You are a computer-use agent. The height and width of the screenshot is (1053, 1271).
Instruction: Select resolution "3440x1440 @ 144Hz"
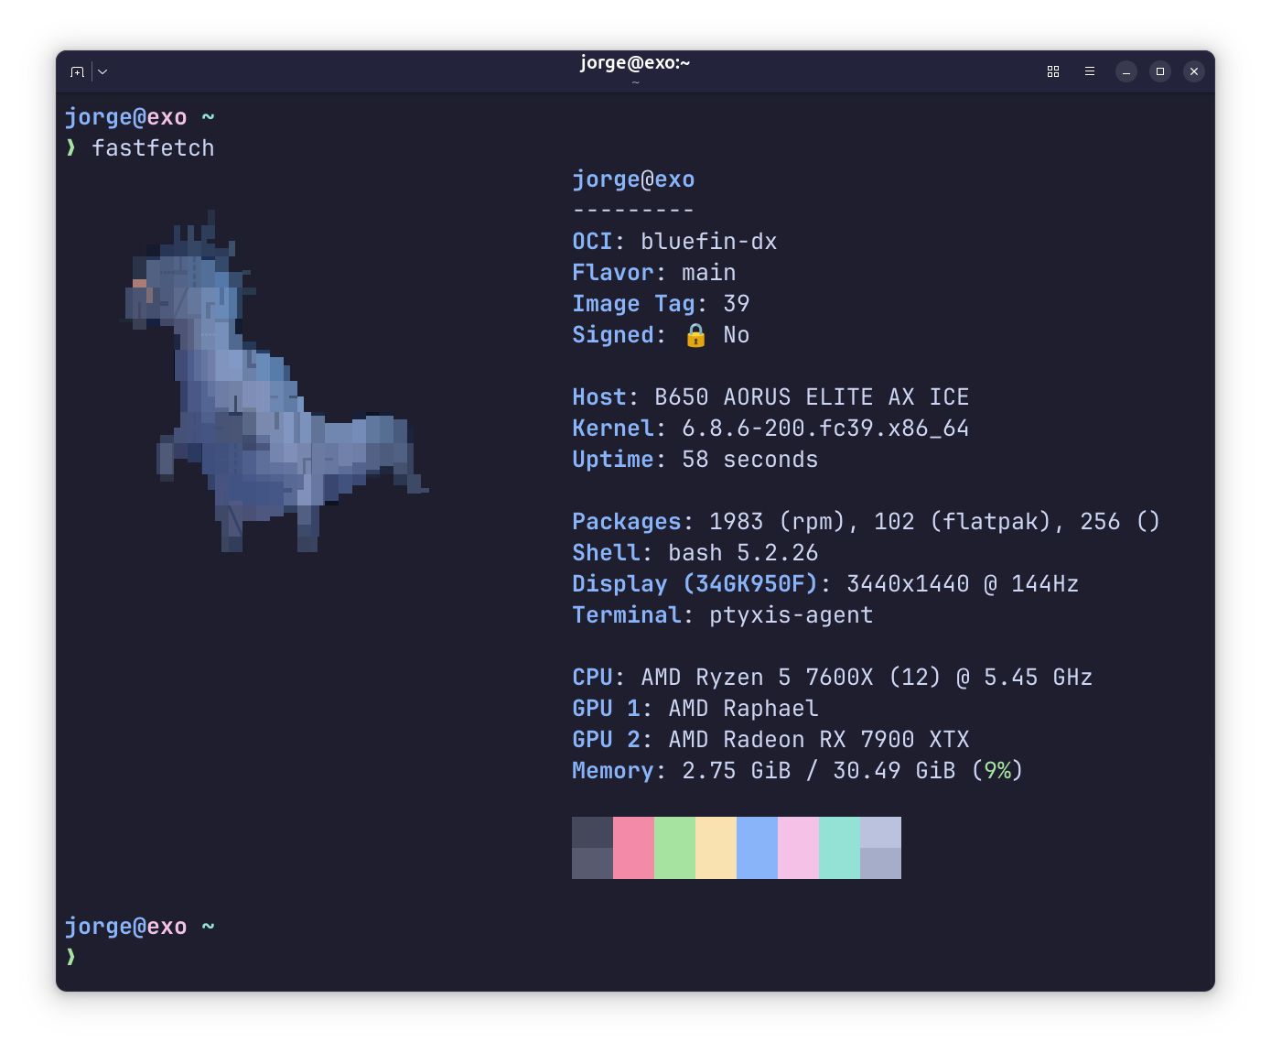[x=963, y=584]
